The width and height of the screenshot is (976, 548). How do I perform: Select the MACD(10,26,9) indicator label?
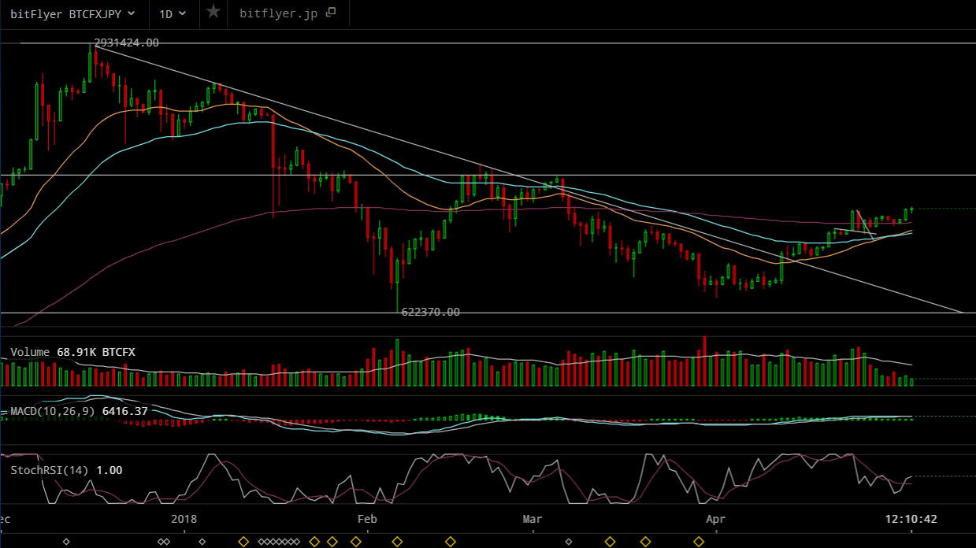click(x=53, y=411)
